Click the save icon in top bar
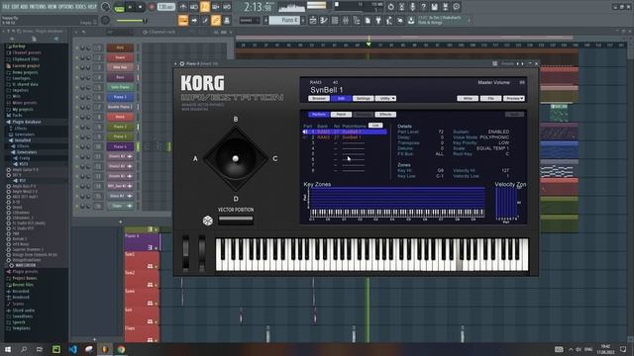Image resolution: width=634 pixels, height=356 pixels. [434, 7]
